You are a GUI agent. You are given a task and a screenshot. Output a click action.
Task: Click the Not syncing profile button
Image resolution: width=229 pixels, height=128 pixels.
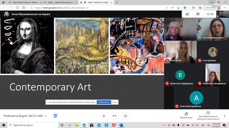click(212, 8)
